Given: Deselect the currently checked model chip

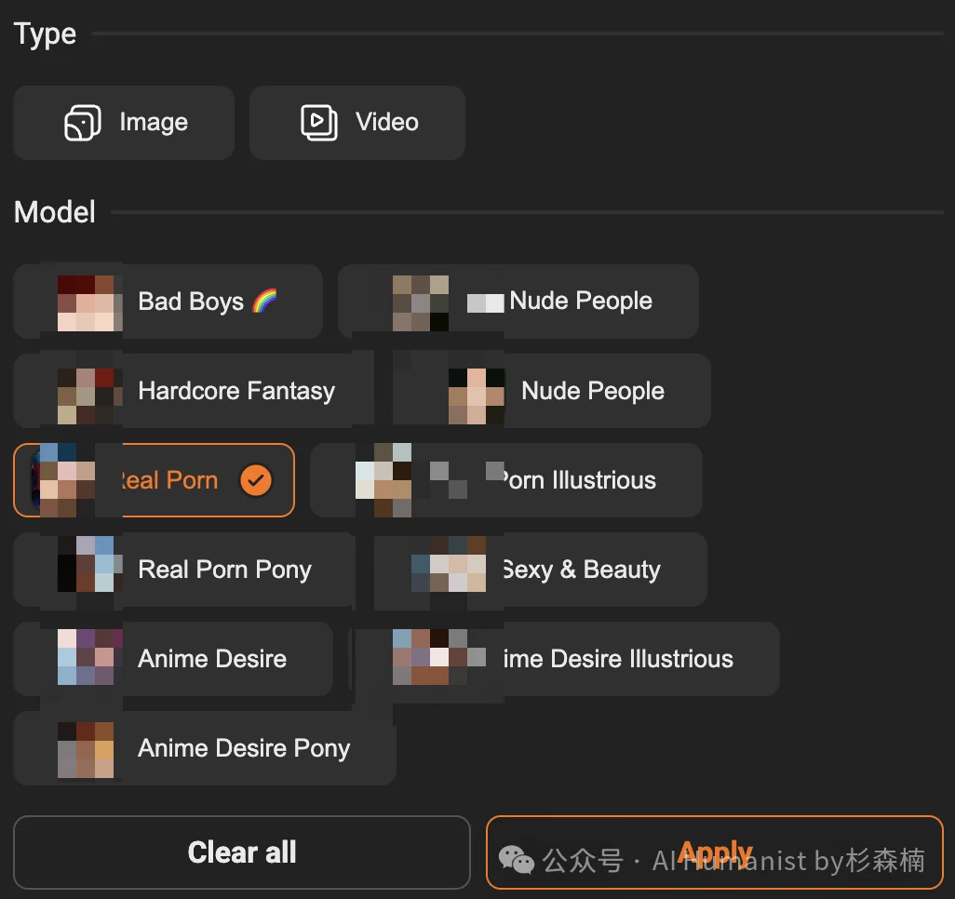Looking at the screenshot, I should 155,480.
